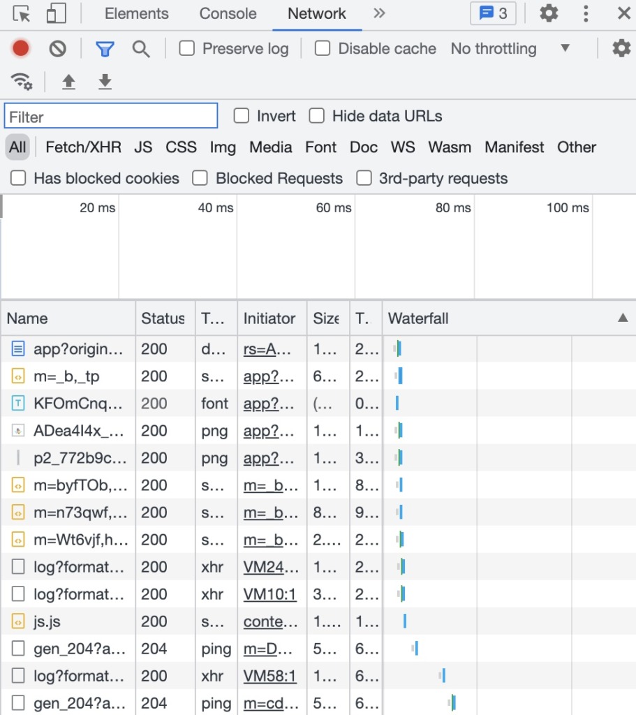
Task: Click the script icon of js.js request
Action: tap(17, 621)
